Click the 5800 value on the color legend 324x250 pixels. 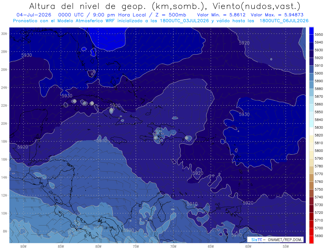click(319, 150)
